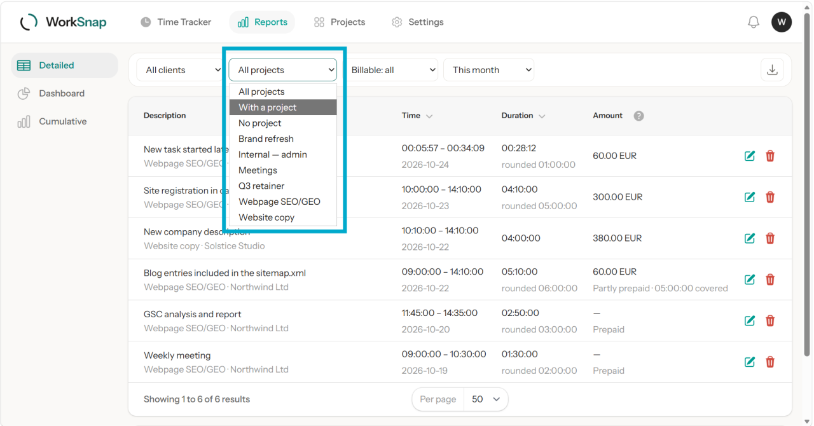Open the This month date dropdown
Viewport: 814px width, 426px height.
[x=488, y=70]
